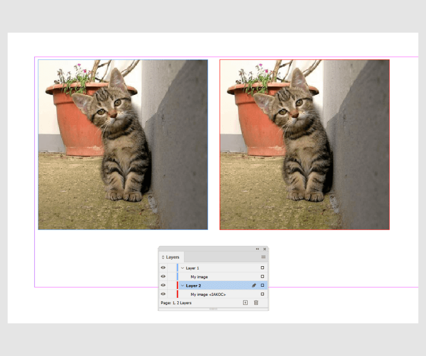
Task: Create a new layer with the New Layer icon
Action: click(x=246, y=302)
